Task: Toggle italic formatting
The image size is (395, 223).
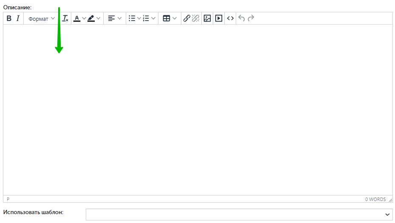Action: [18, 18]
